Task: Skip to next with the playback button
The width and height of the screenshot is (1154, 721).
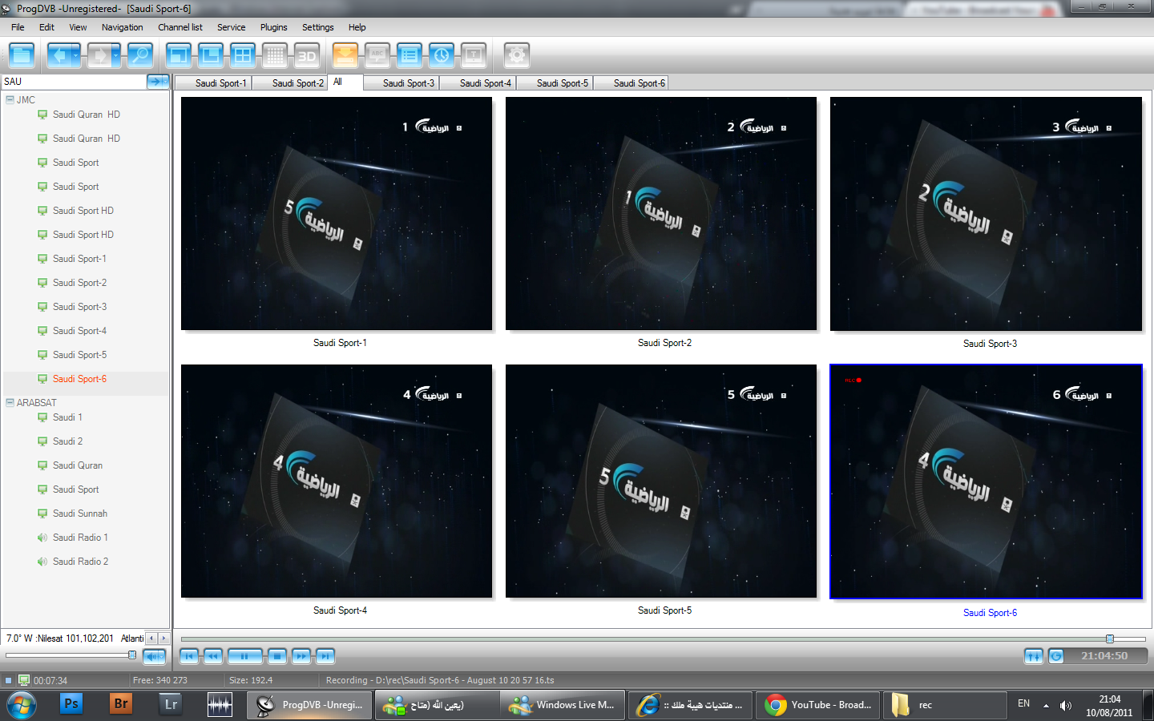Action: click(325, 656)
